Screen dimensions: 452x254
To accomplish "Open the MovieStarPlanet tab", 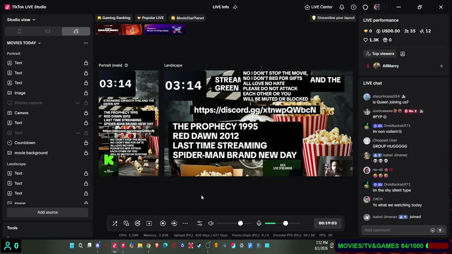I will (188, 18).
